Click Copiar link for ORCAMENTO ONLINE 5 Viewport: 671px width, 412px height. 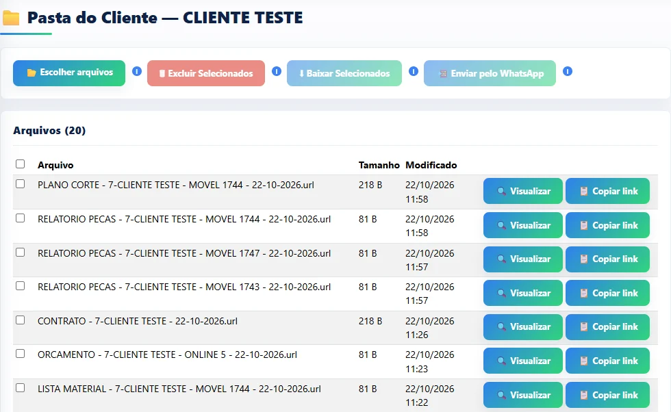[x=608, y=361]
